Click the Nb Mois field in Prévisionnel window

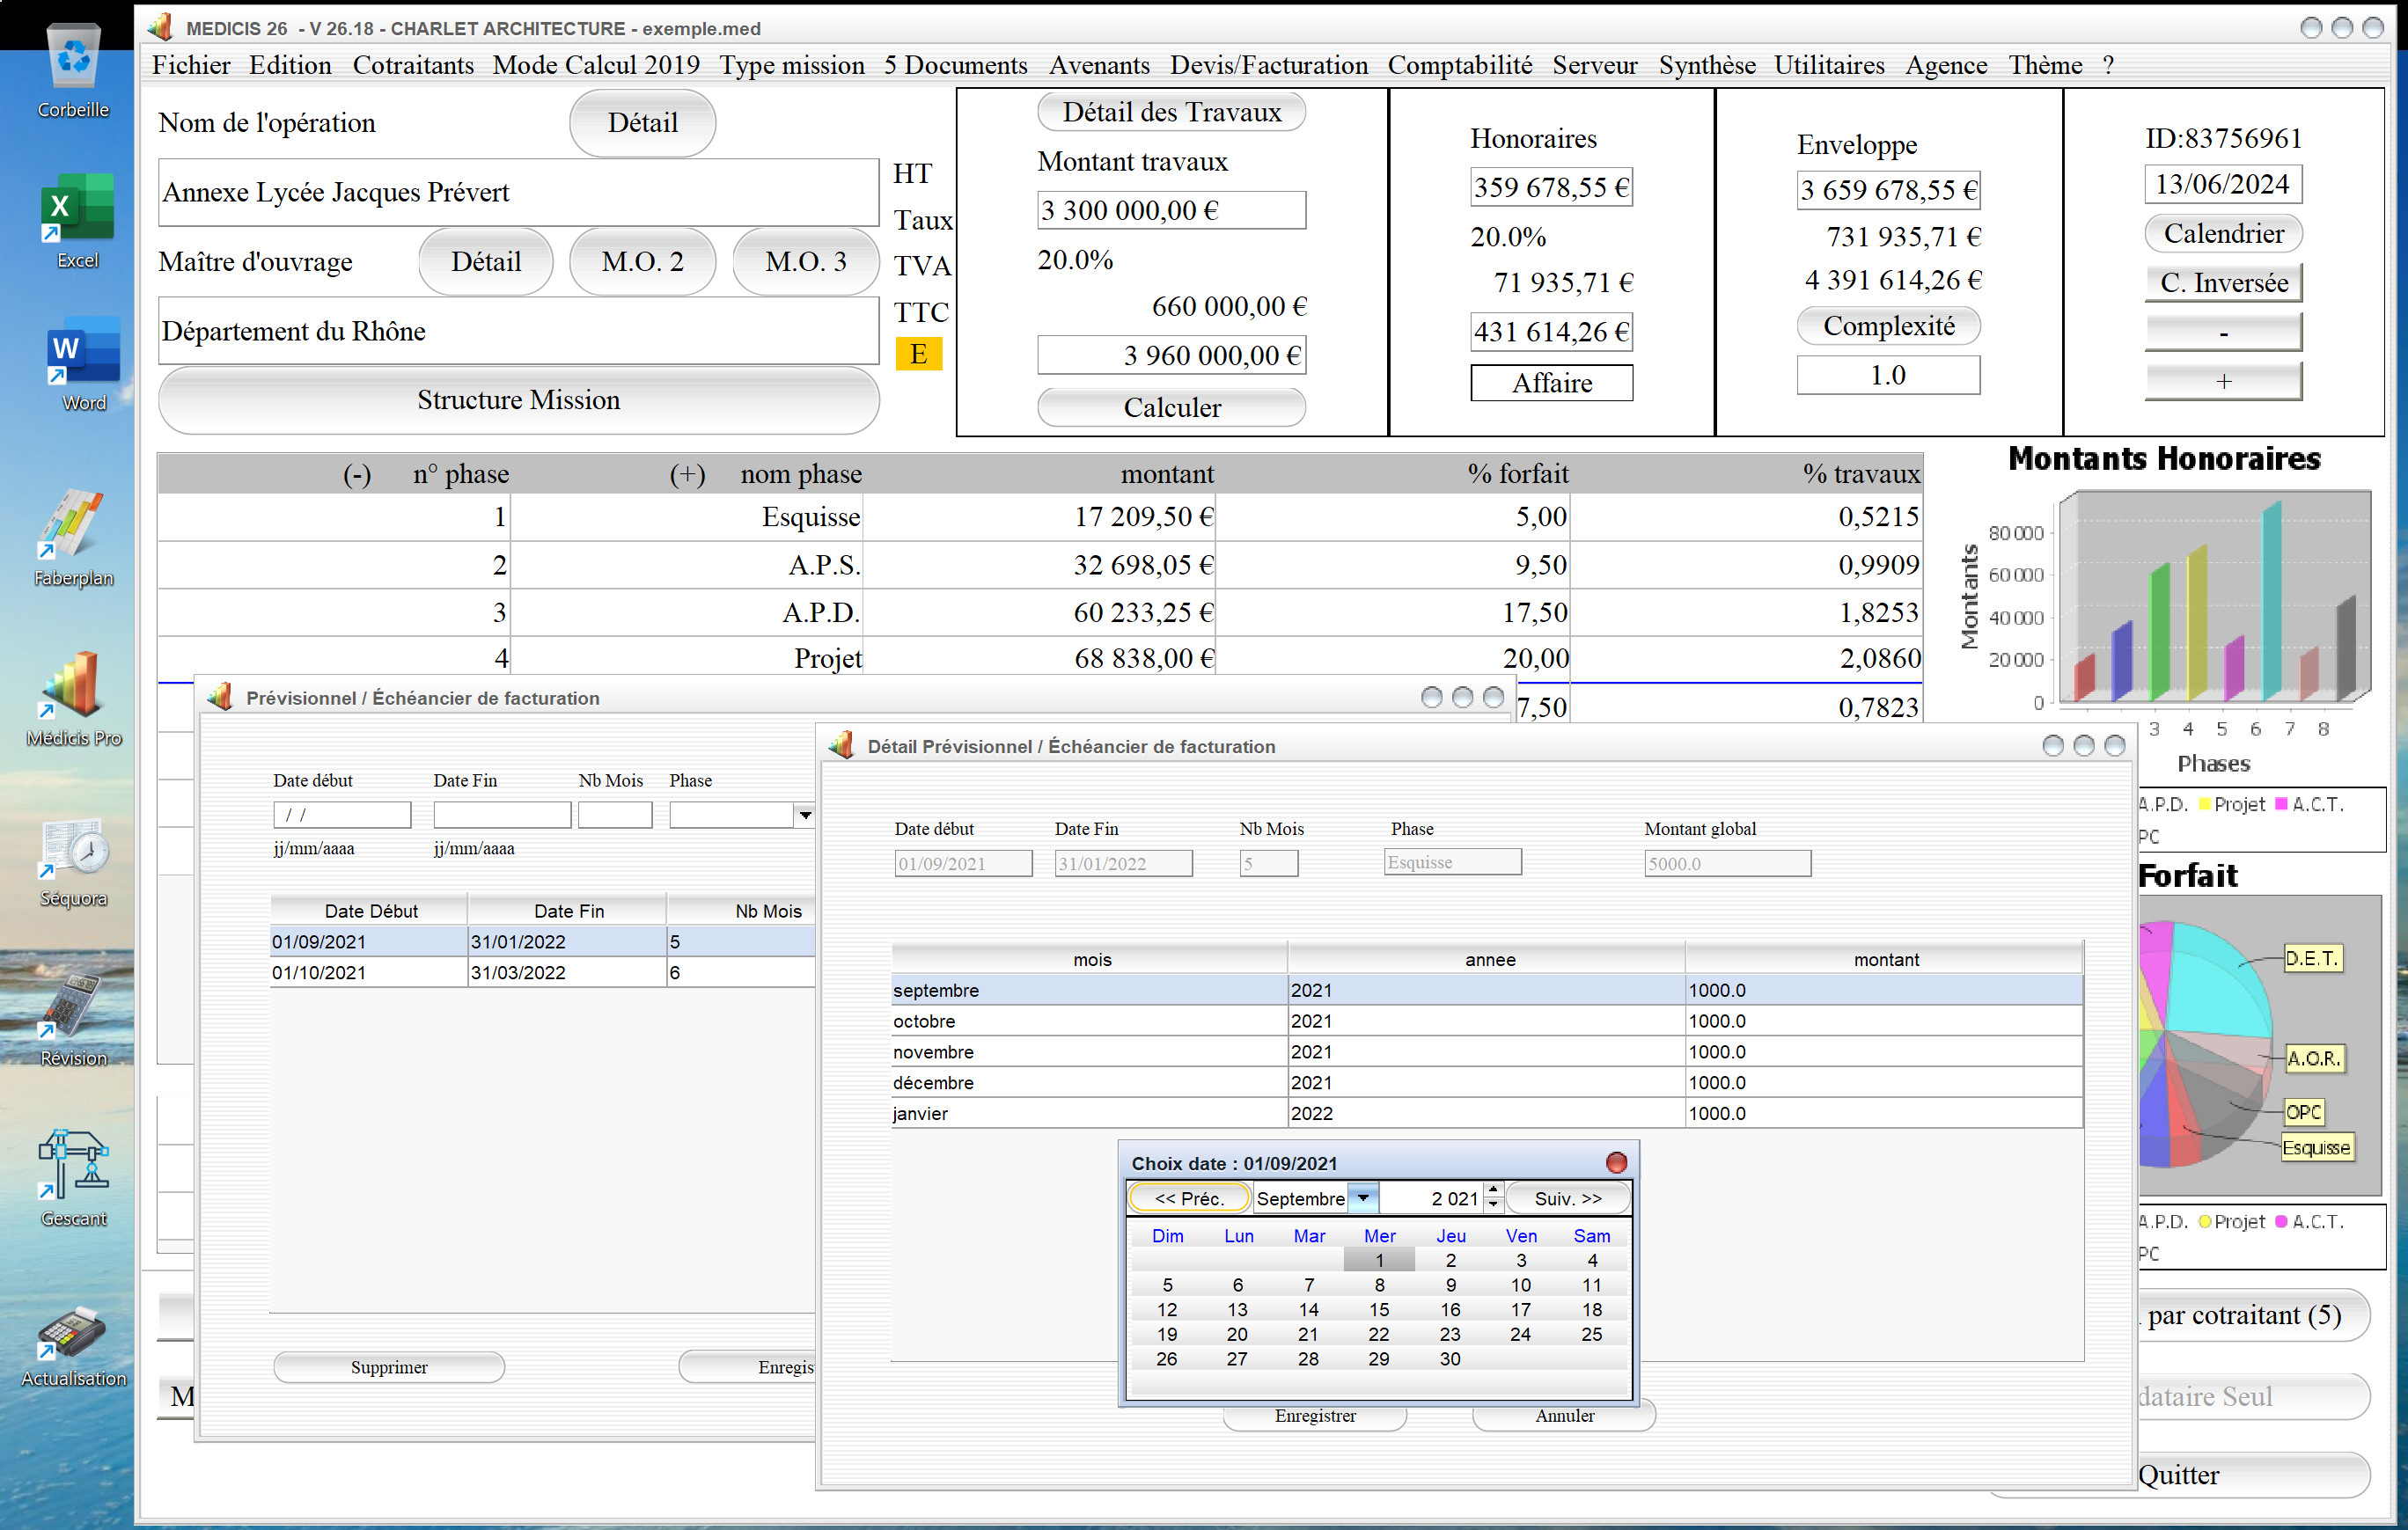point(615,815)
